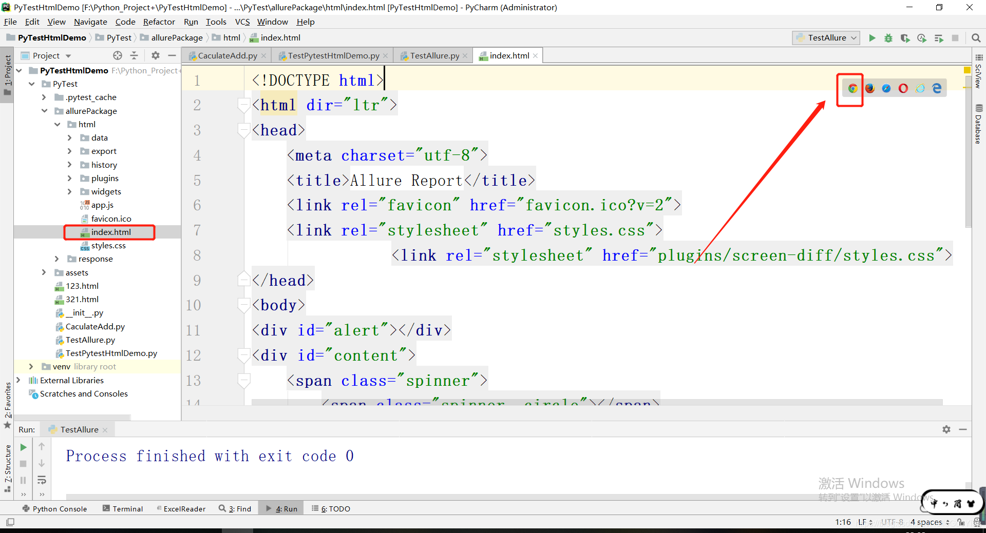Open the TestAllure run configuration dropdown
This screenshot has height=533, width=986.
click(826, 38)
